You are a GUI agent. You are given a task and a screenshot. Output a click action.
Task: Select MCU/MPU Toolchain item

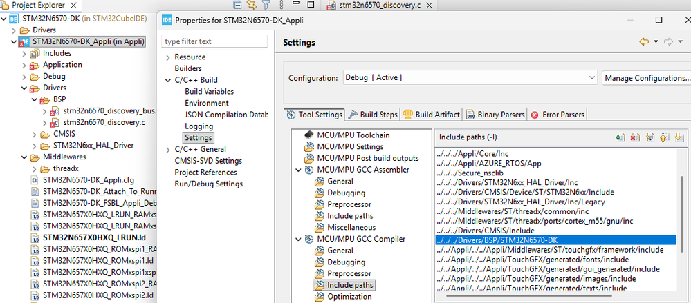[x=353, y=135]
